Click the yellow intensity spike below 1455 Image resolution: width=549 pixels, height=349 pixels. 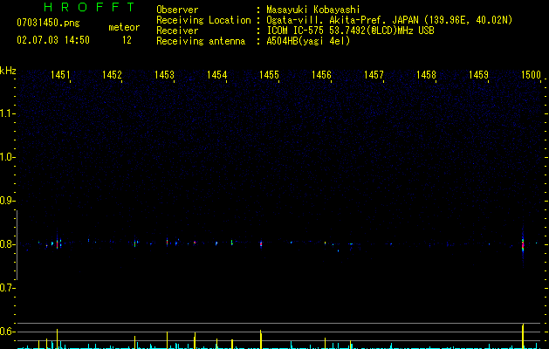260,339
